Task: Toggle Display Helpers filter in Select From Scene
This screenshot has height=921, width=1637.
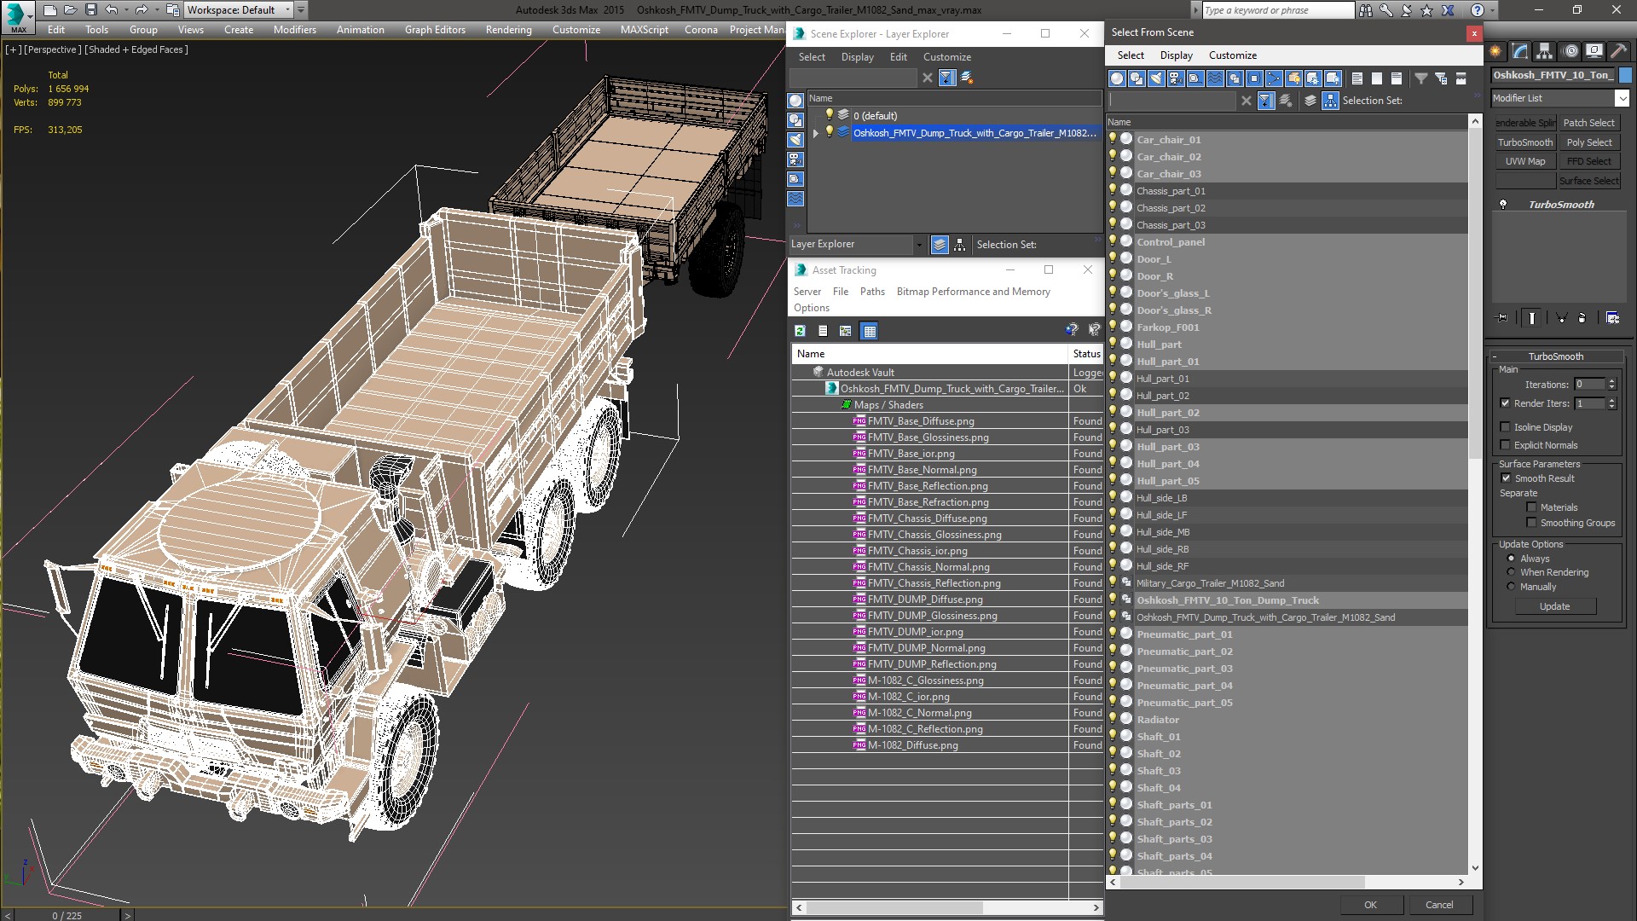Action: coord(1195,78)
